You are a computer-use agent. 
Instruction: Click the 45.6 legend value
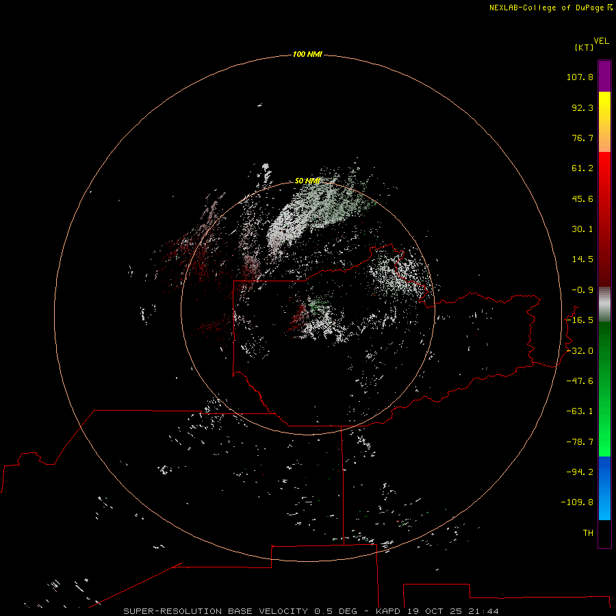point(582,198)
